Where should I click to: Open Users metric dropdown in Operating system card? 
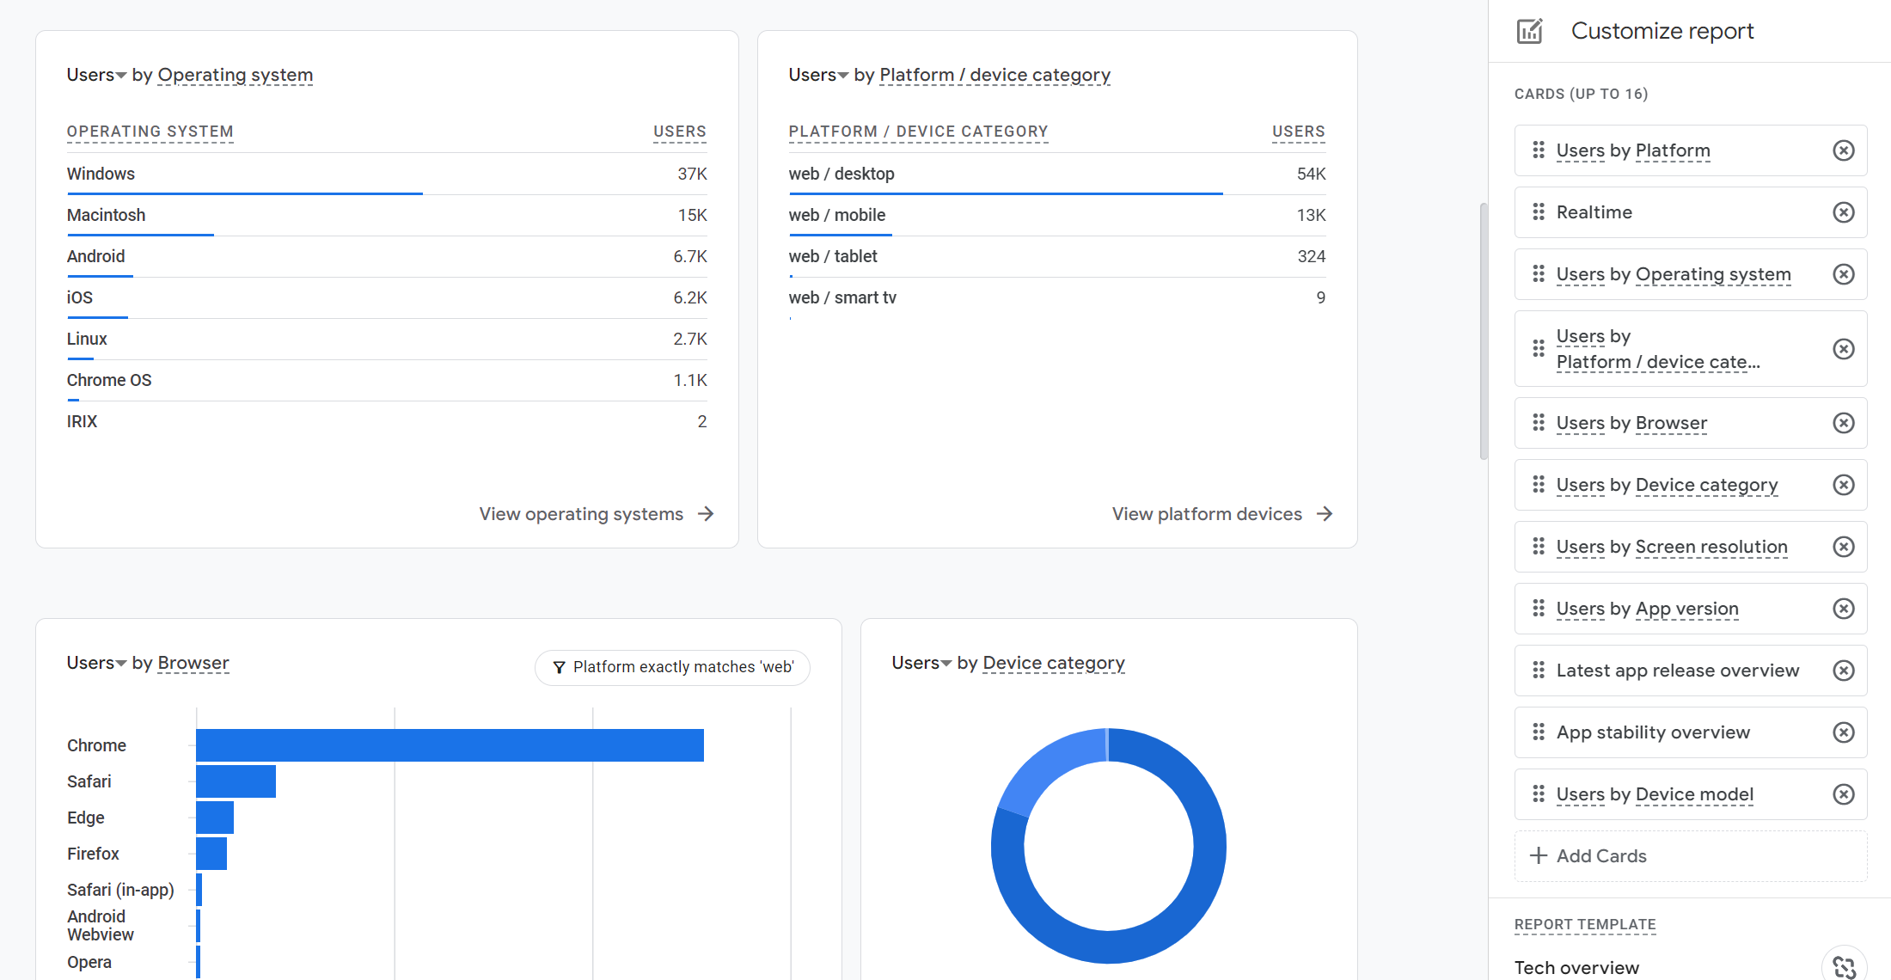click(x=96, y=75)
